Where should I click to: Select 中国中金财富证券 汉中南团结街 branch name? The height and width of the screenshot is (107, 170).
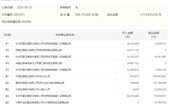(42, 103)
